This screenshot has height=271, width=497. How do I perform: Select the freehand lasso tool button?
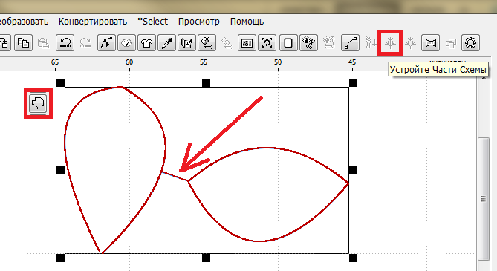click(38, 103)
